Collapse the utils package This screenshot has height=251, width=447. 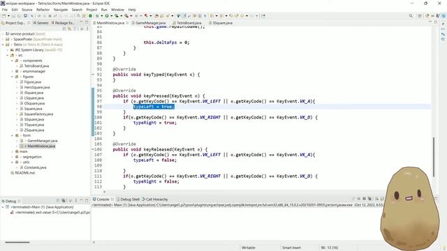click(12, 162)
